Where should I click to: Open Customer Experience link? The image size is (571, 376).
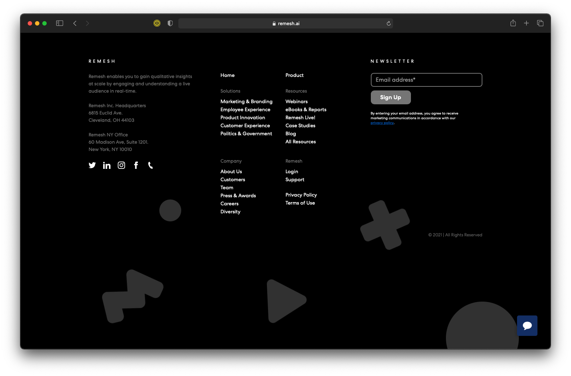click(x=245, y=126)
